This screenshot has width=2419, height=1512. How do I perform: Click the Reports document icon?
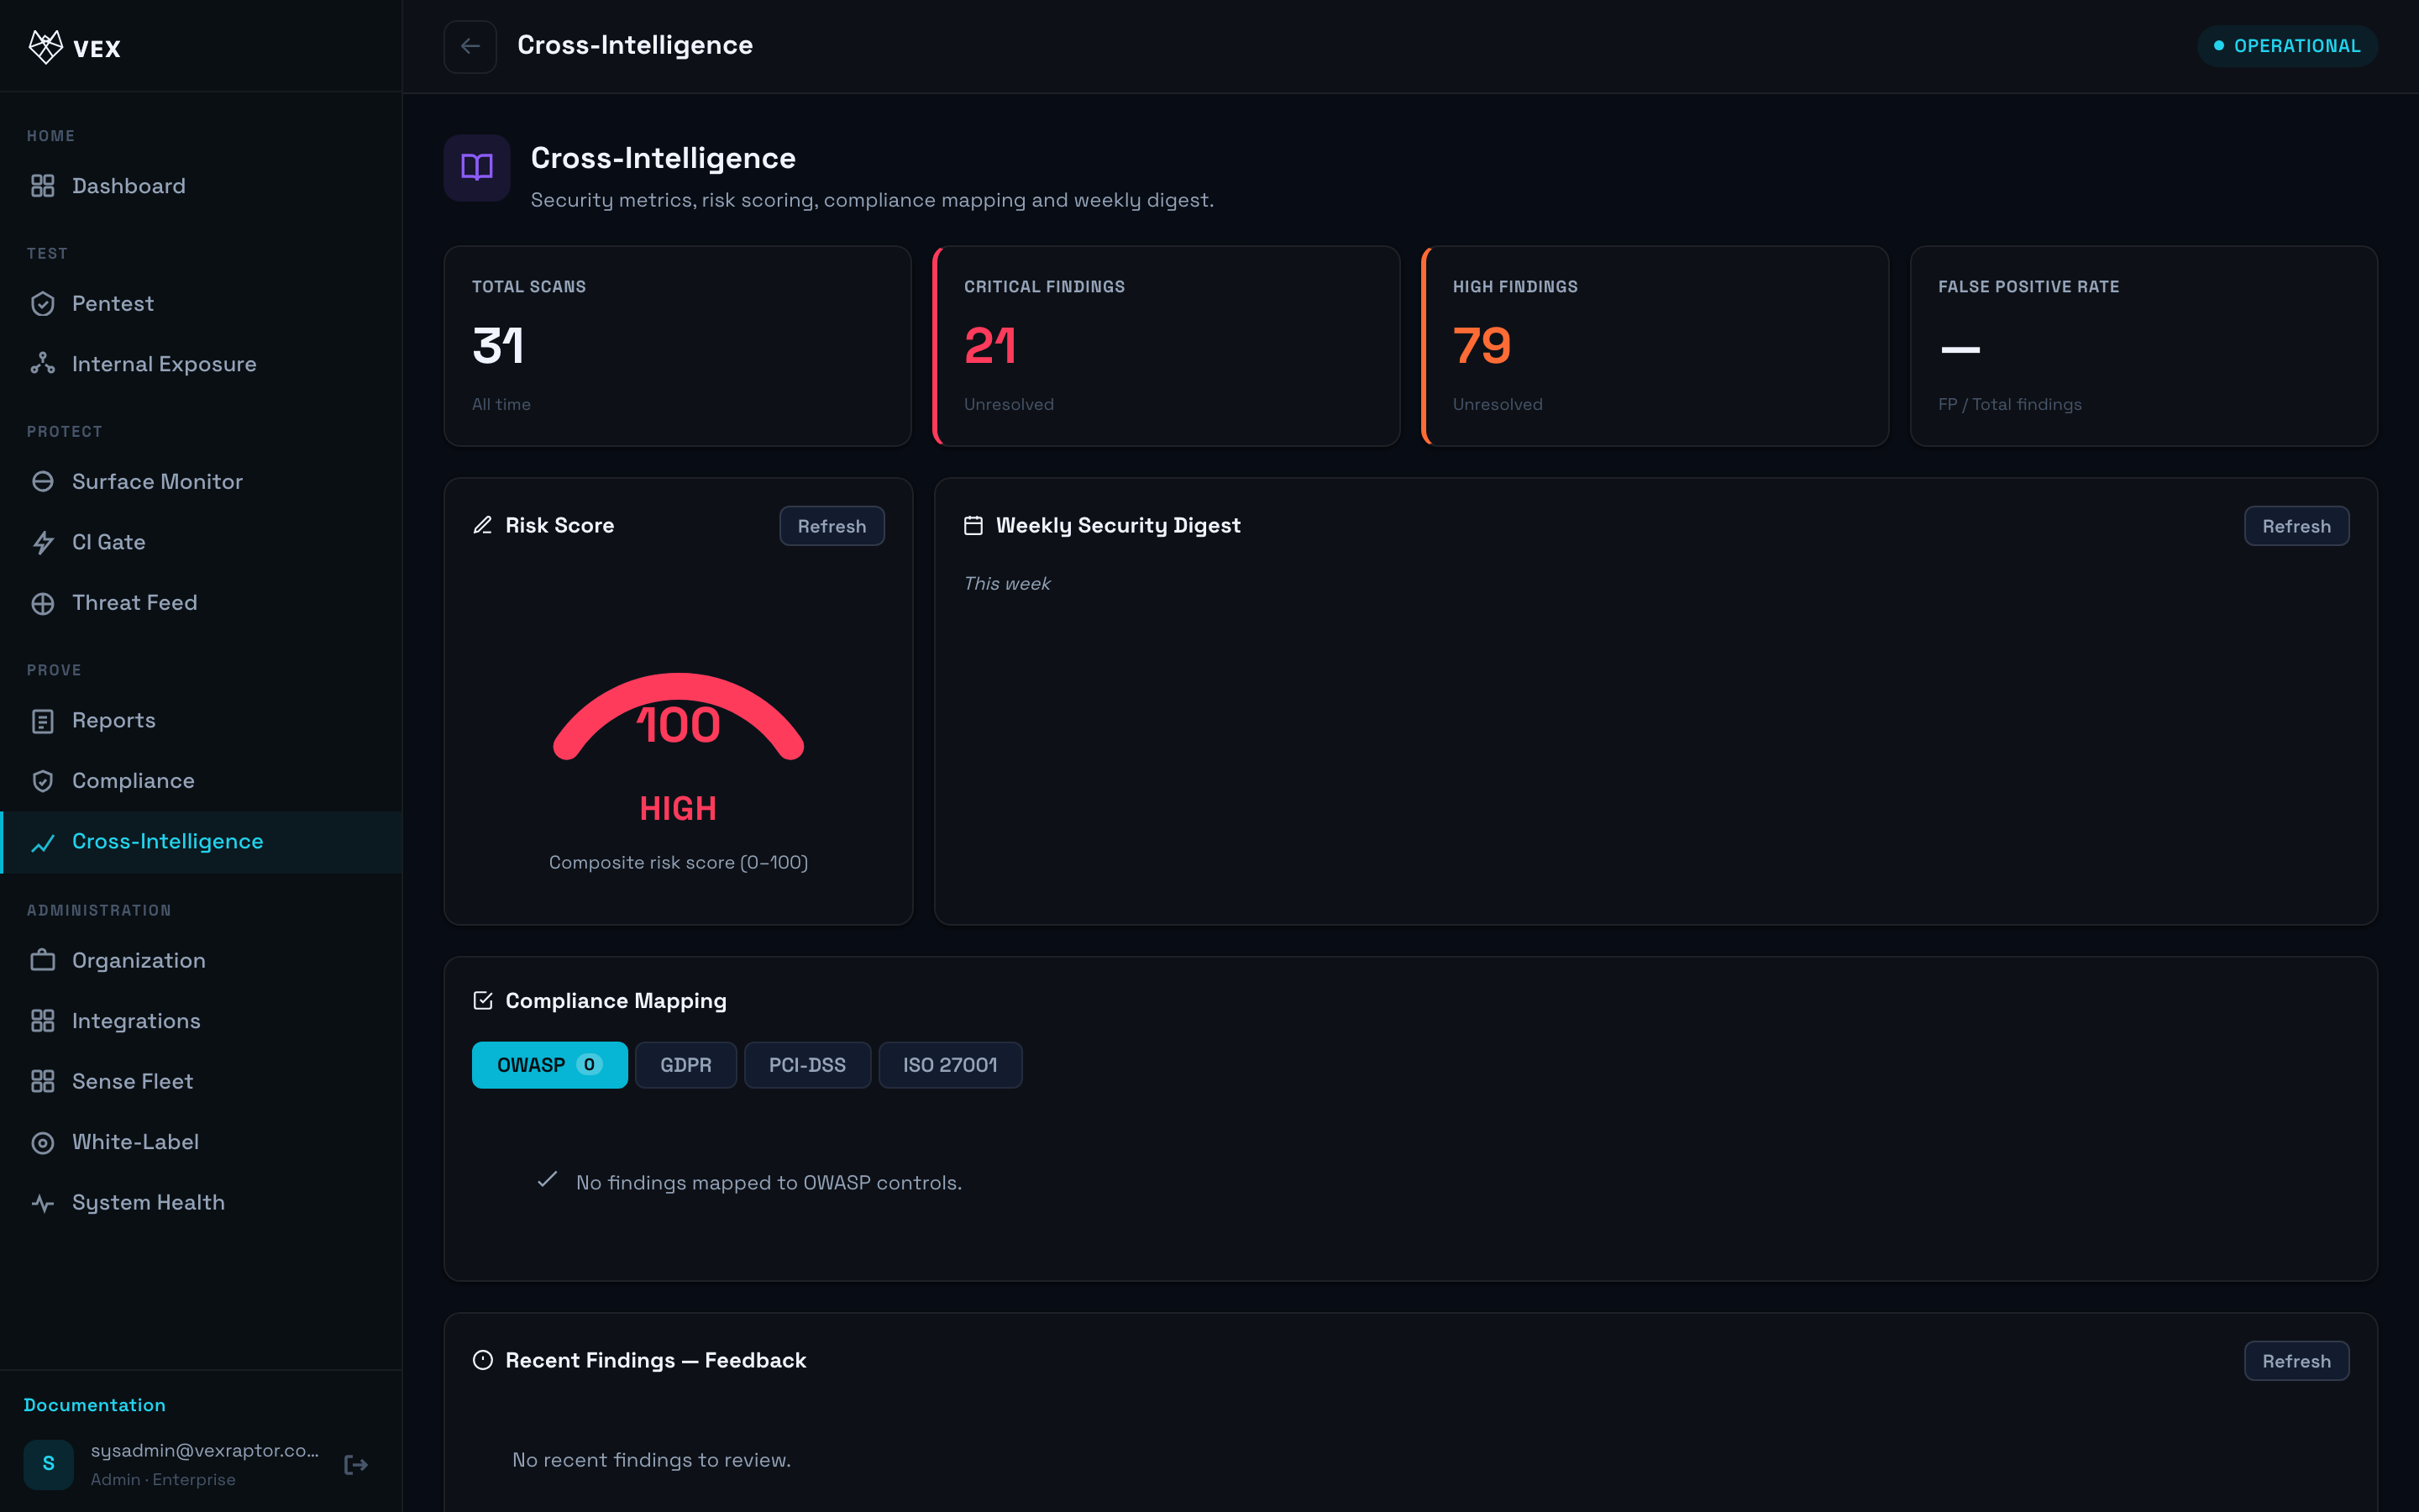[43, 721]
